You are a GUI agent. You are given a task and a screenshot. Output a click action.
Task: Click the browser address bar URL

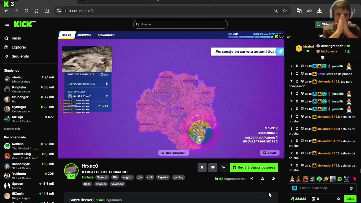[x=79, y=11]
